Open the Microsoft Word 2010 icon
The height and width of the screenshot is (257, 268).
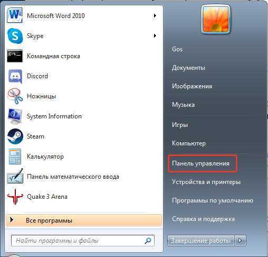pyautogui.click(x=15, y=15)
